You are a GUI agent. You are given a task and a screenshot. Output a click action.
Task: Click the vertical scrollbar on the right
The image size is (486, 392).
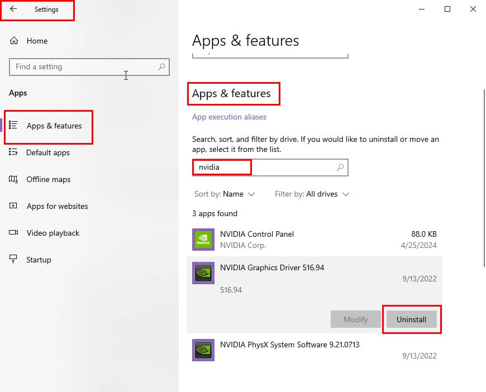tap(484, 178)
